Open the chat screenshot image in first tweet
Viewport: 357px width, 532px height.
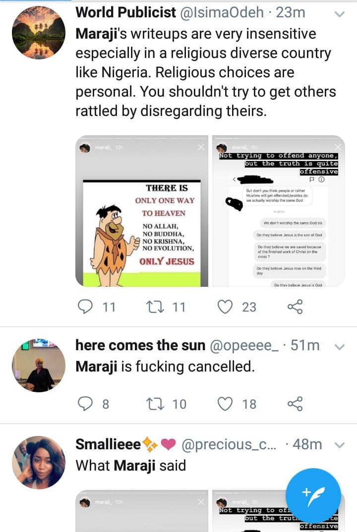[x=279, y=211]
